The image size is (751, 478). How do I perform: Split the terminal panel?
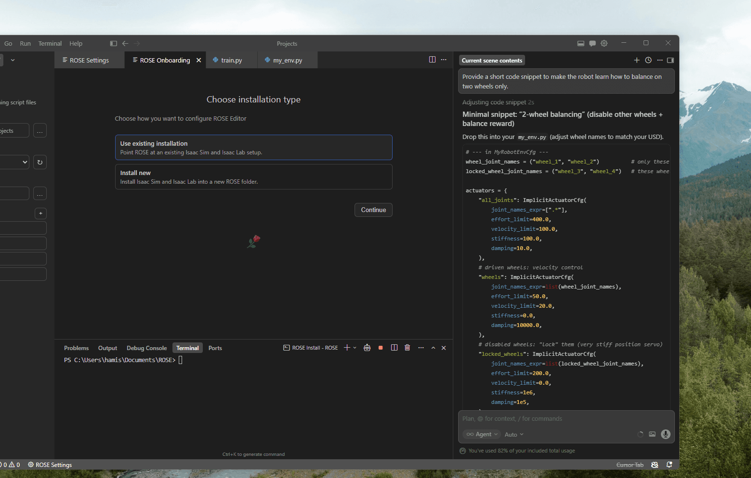tap(394, 348)
